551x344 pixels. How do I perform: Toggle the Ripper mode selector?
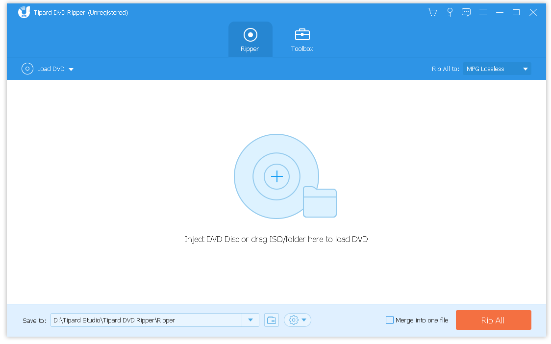coord(250,39)
